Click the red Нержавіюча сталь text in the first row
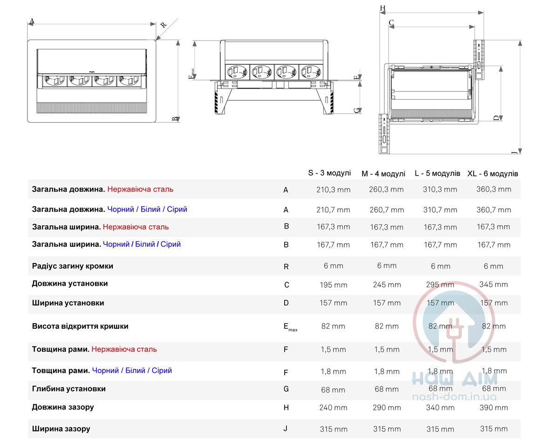The width and height of the screenshot is (559, 443). coord(140,189)
